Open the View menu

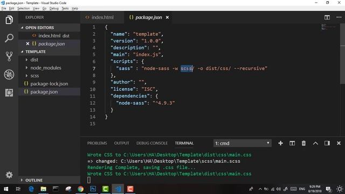36,9
